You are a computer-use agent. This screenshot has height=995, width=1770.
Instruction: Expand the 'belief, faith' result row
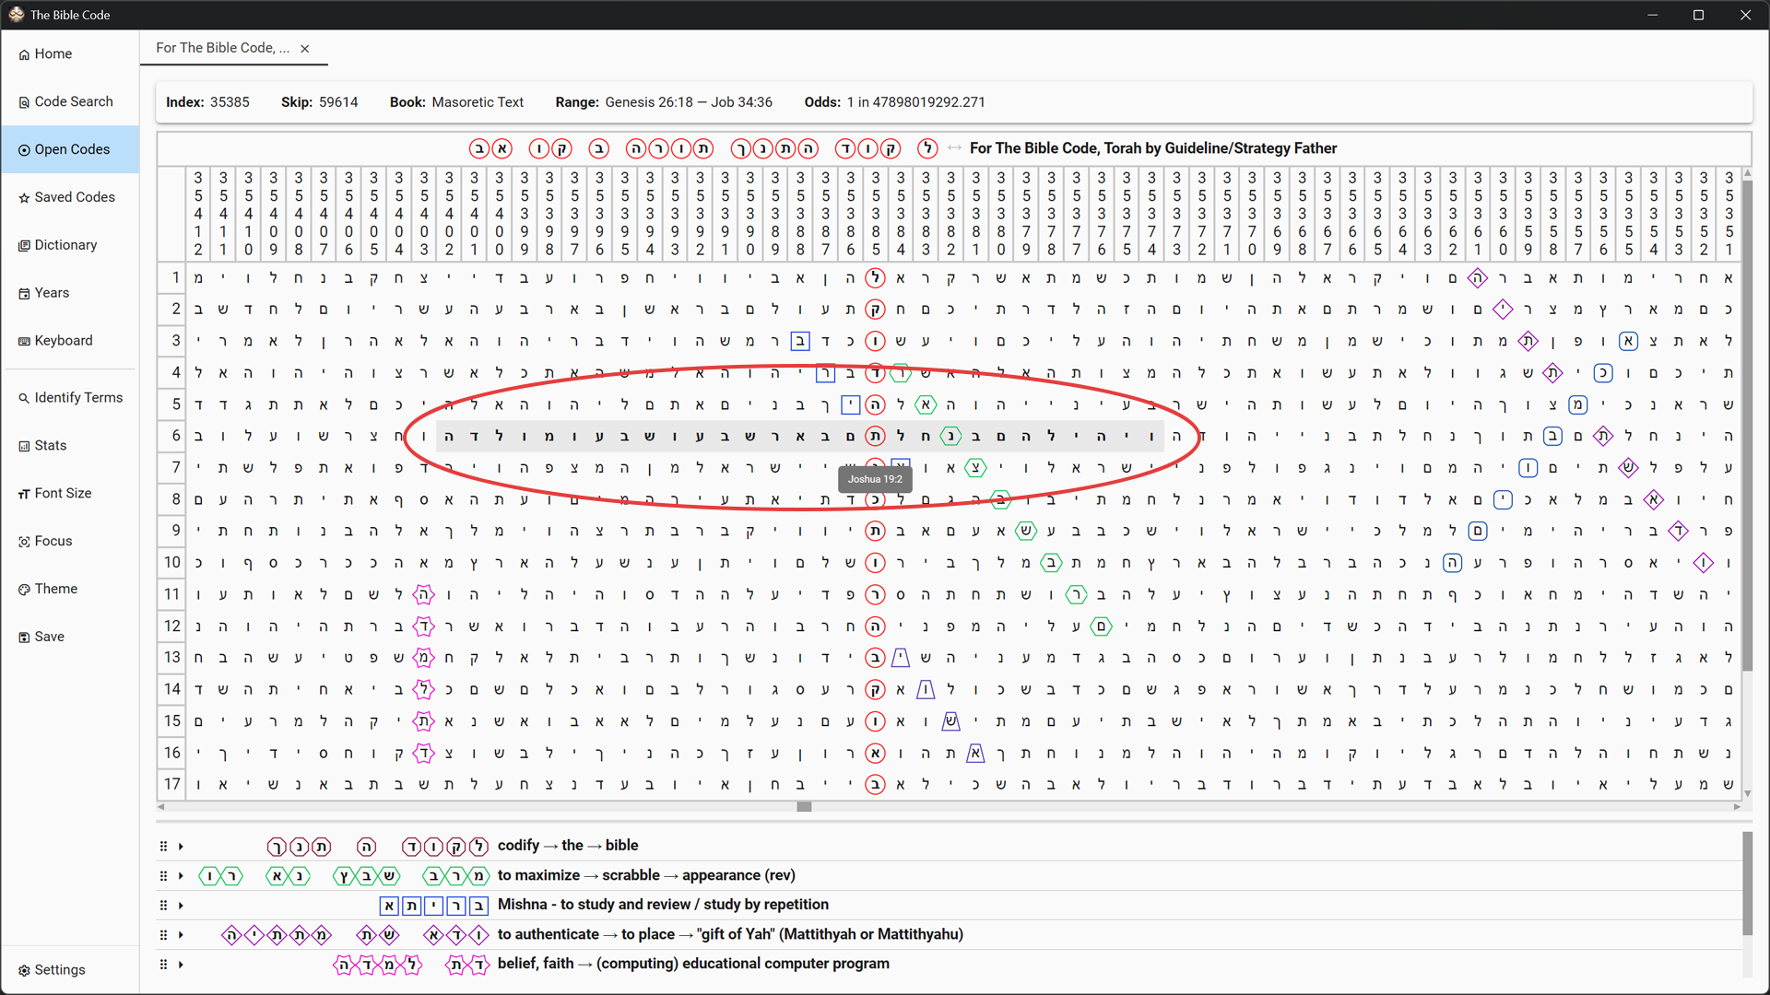tap(181, 964)
